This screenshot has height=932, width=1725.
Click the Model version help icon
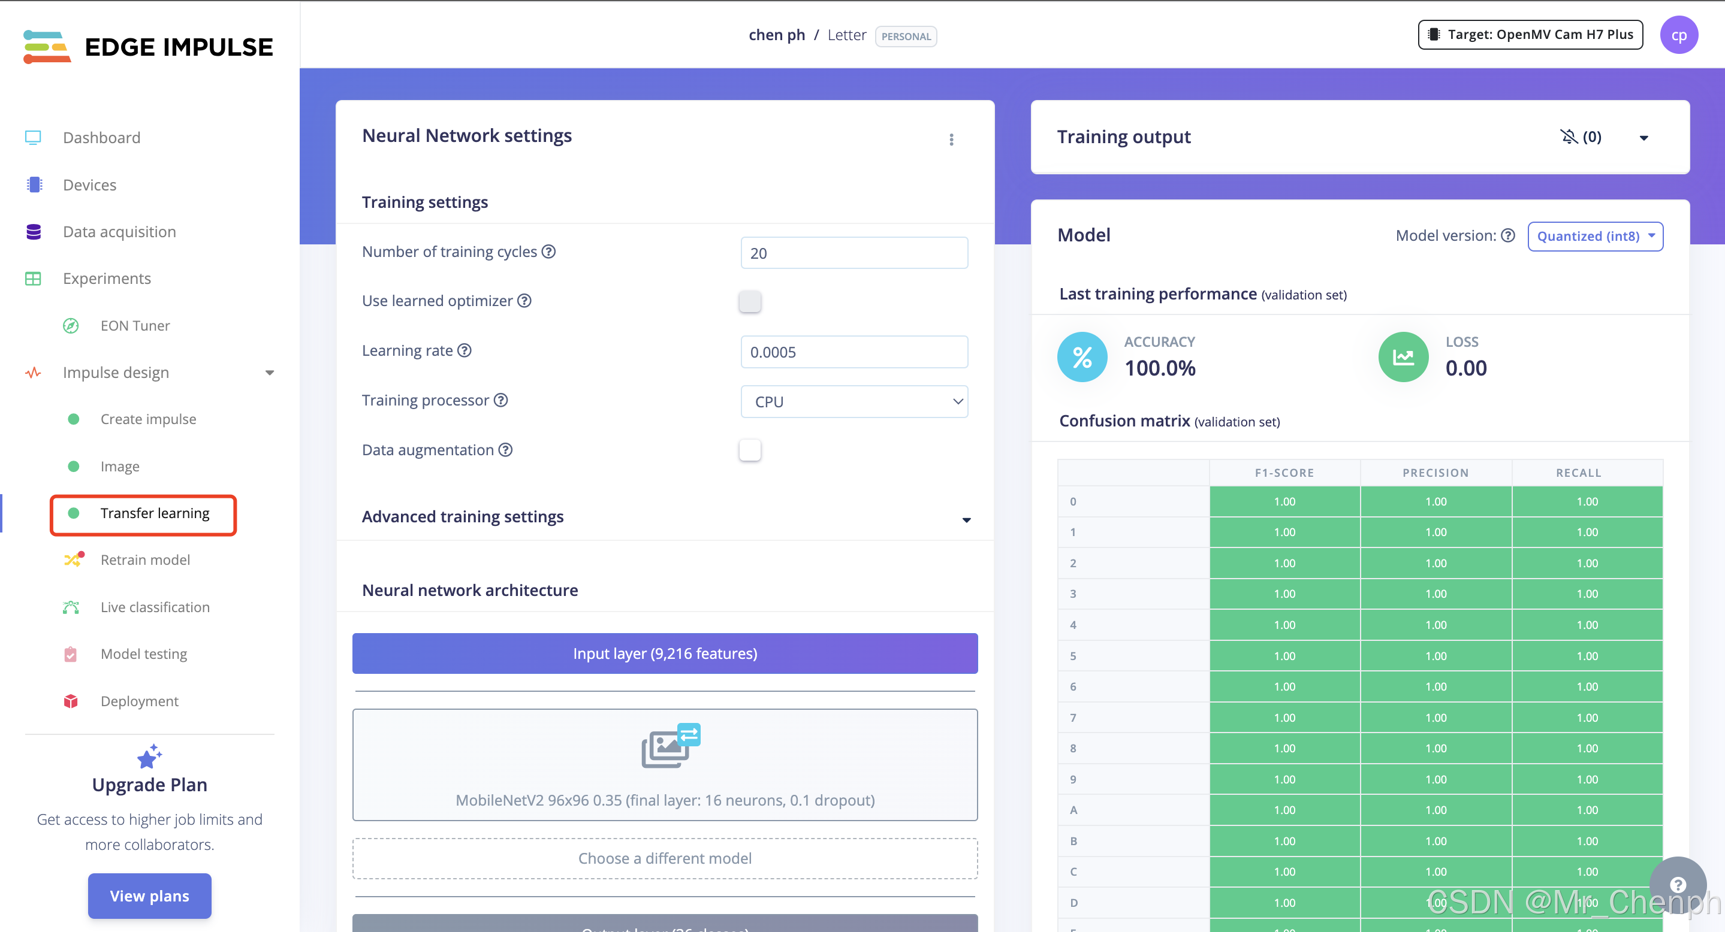tap(1507, 235)
